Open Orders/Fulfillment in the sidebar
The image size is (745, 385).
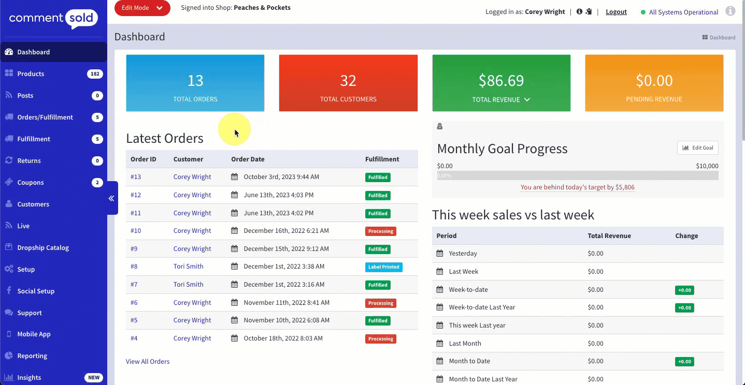[45, 117]
